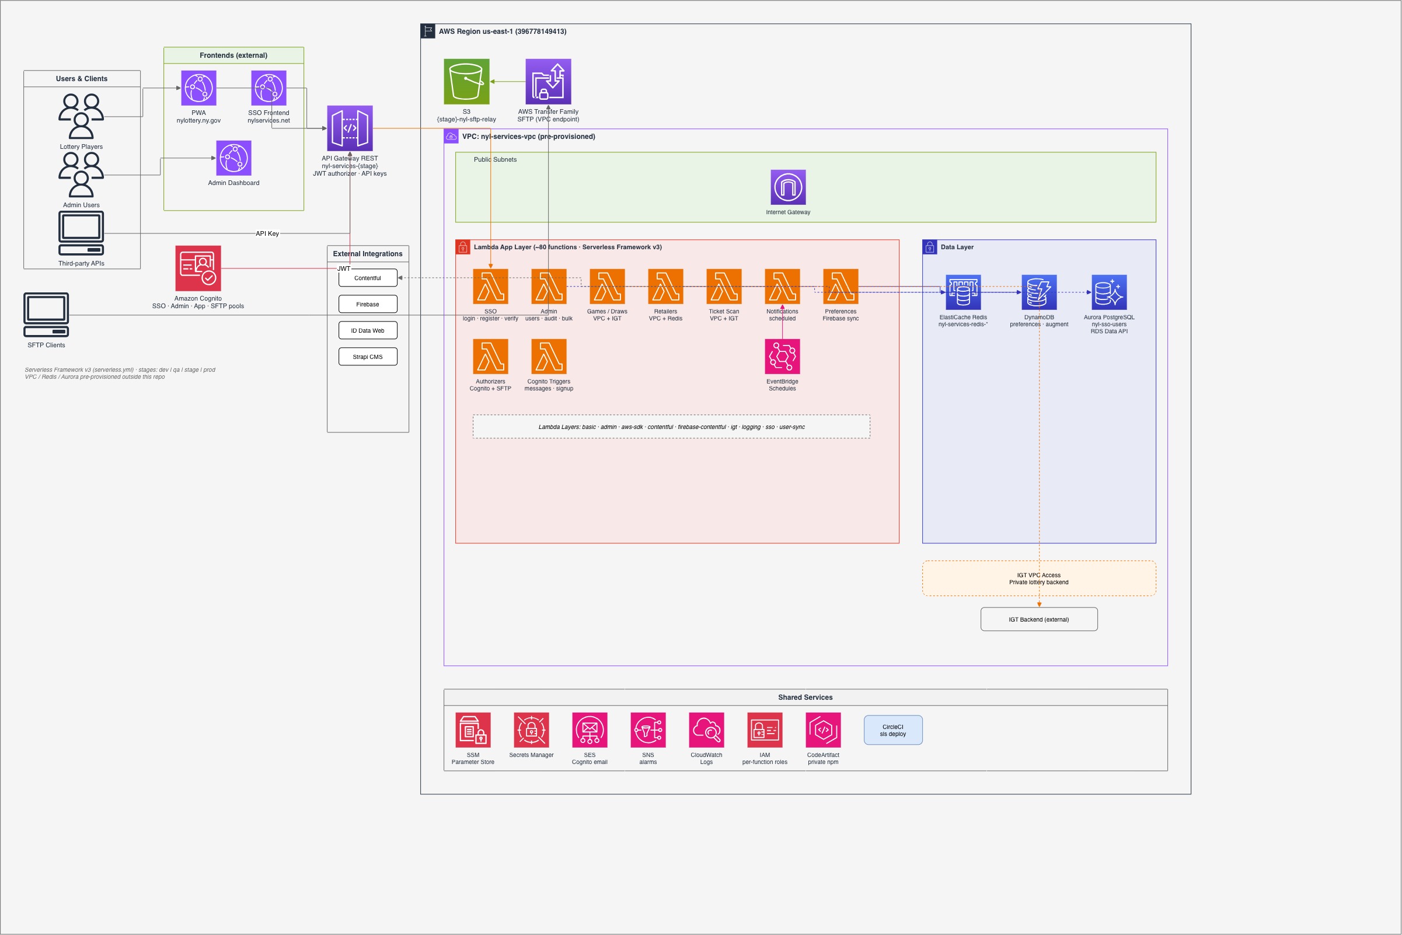Select the Games / Draws Lambda icon
The height and width of the screenshot is (935, 1402).
[607, 286]
